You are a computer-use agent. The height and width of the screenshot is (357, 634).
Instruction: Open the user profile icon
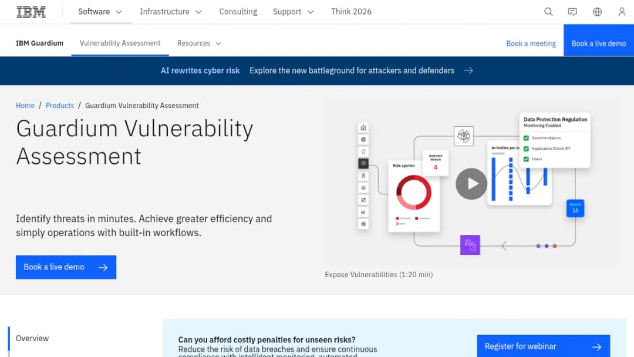(x=622, y=12)
